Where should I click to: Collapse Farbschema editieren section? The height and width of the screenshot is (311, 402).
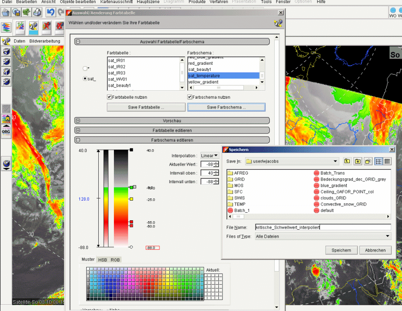78,140
